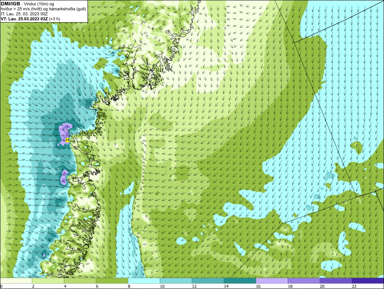The image size is (384, 289).
Task: Click the scale label '16'
Action: [258, 287]
